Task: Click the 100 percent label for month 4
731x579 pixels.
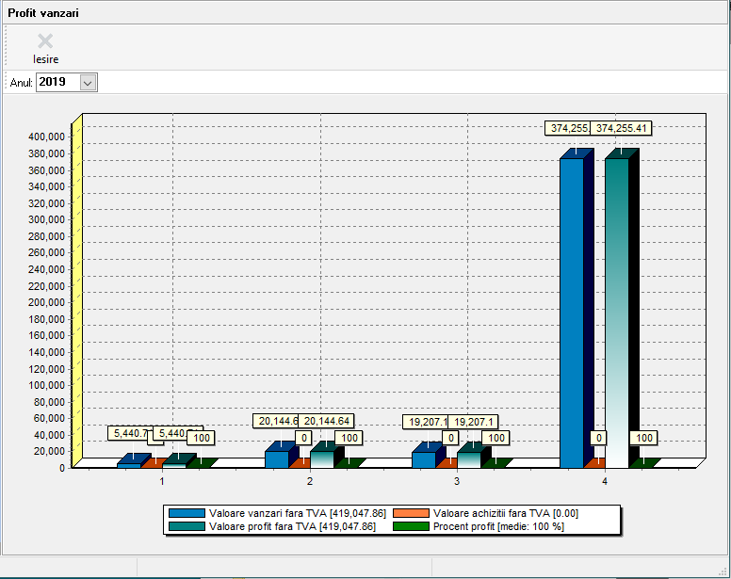Action: pyautogui.click(x=644, y=438)
